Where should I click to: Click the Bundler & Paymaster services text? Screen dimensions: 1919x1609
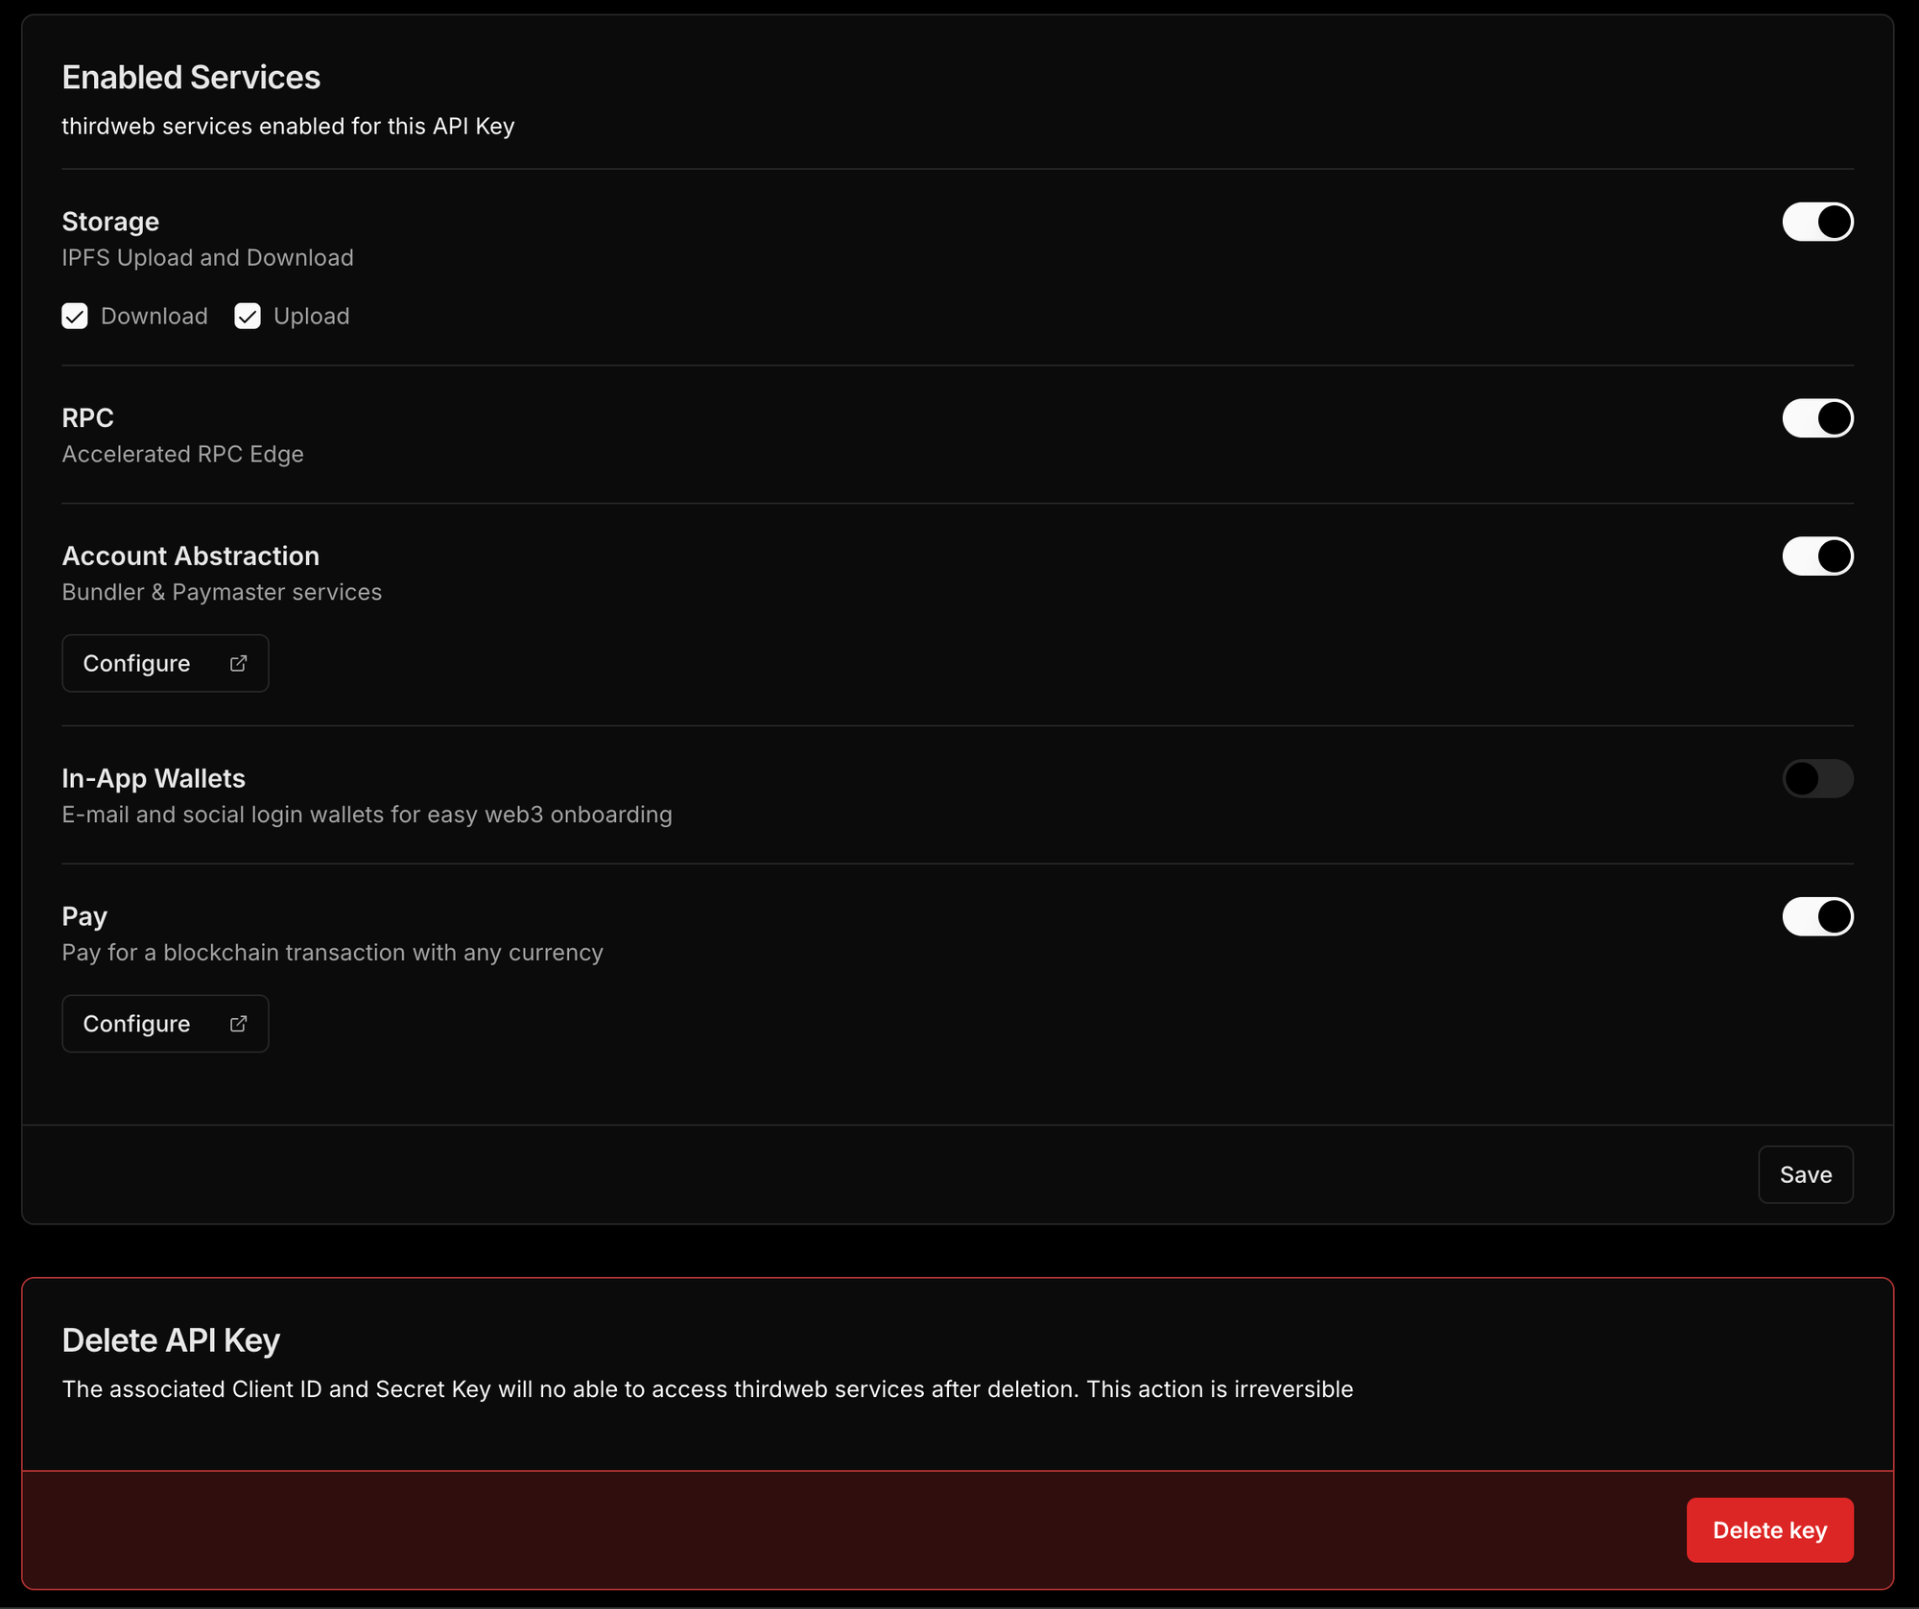pos(222,592)
